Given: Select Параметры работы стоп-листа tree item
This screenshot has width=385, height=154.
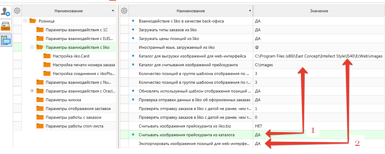Looking at the screenshot, I should 74,126.
